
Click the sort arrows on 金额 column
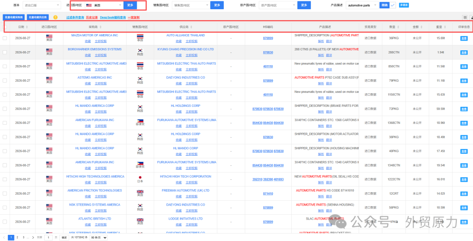pyautogui.click(x=422, y=27)
